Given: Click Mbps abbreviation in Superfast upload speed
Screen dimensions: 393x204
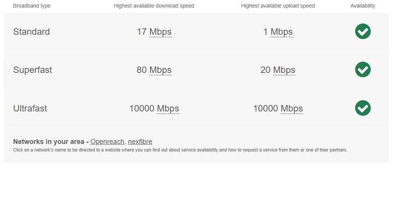Looking at the screenshot, I should point(284,70).
